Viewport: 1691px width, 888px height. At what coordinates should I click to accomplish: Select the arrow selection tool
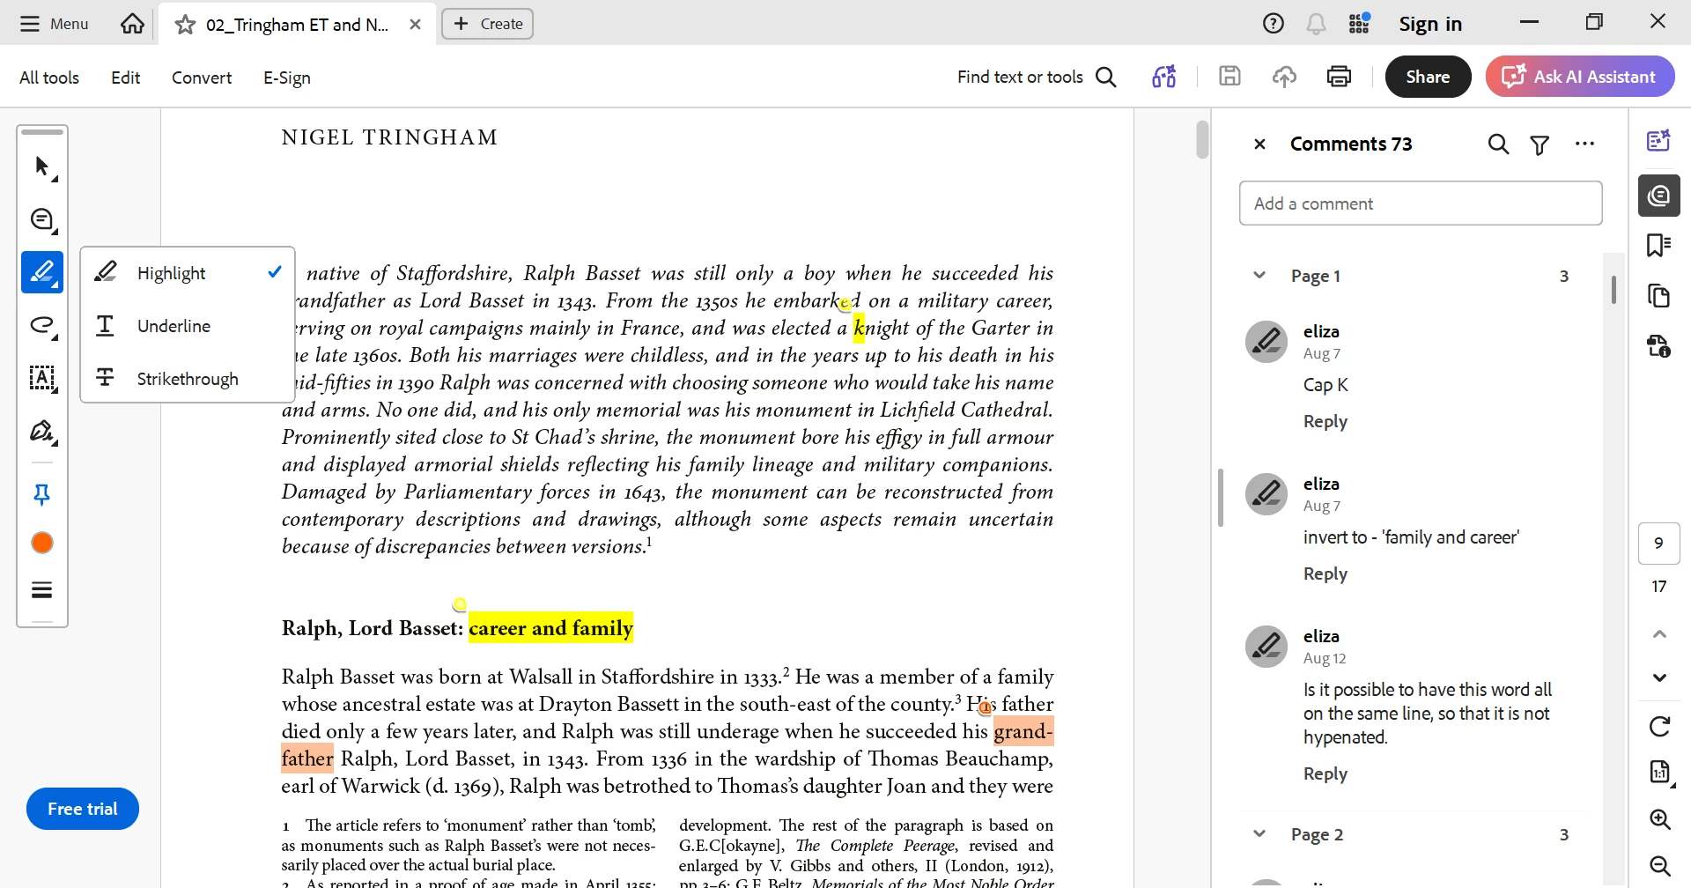coord(42,166)
